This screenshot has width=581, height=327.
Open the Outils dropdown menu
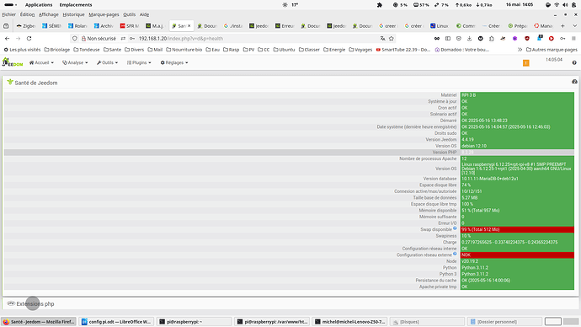pyautogui.click(x=107, y=62)
